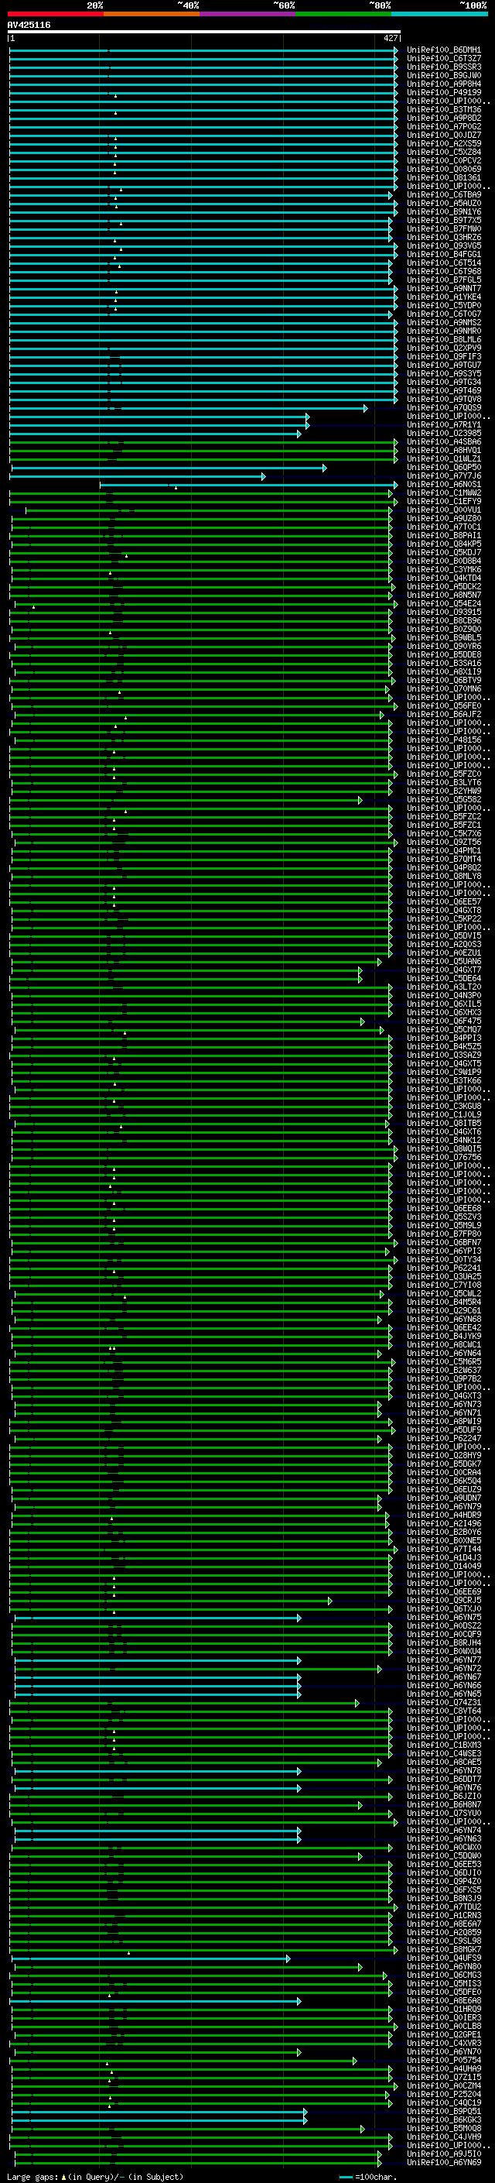Open hit UniRef100_Q93VG5
Image resolution: width=495 pixels, height=2183 pixels.
coord(444,245)
